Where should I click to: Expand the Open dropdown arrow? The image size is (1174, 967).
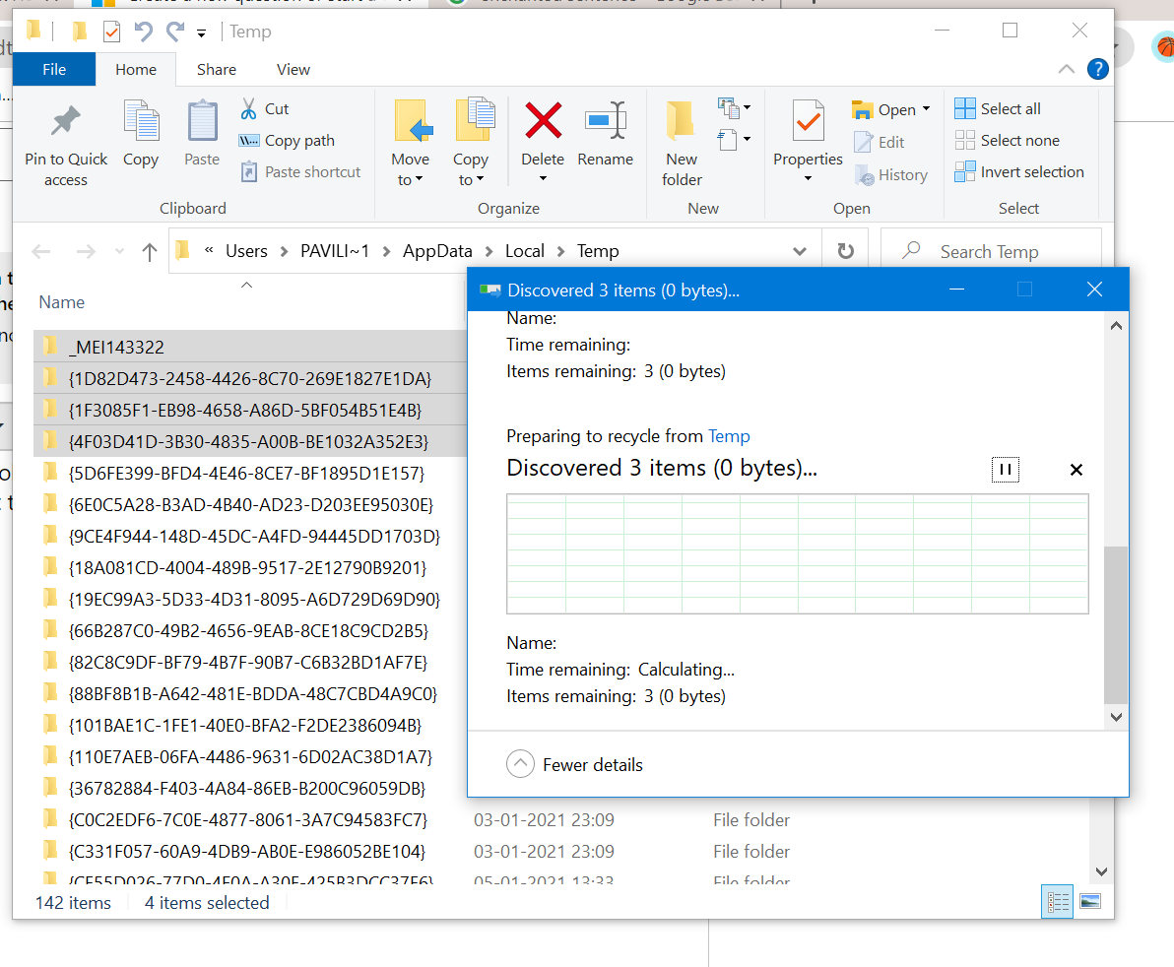click(927, 109)
